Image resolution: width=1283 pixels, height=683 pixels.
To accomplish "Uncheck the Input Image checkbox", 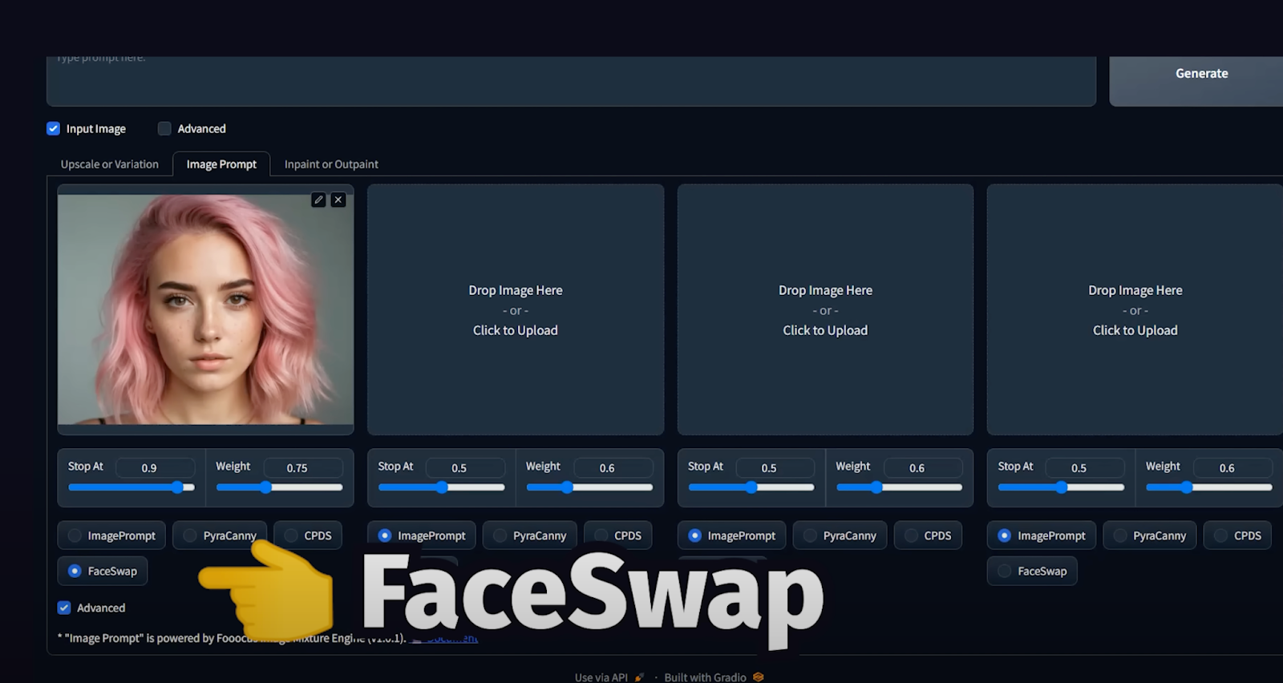I will (54, 128).
